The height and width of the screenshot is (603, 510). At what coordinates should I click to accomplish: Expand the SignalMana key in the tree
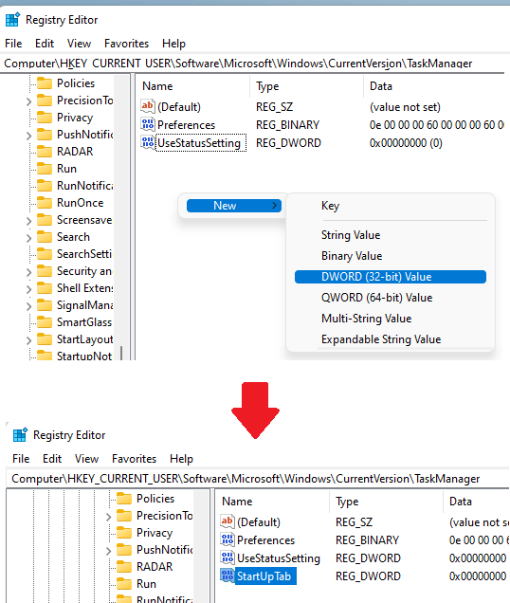tap(28, 306)
